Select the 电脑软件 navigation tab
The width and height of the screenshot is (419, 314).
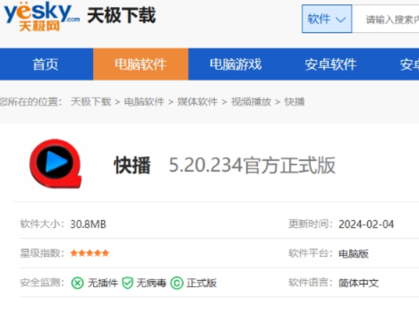click(x=140, y=64)
